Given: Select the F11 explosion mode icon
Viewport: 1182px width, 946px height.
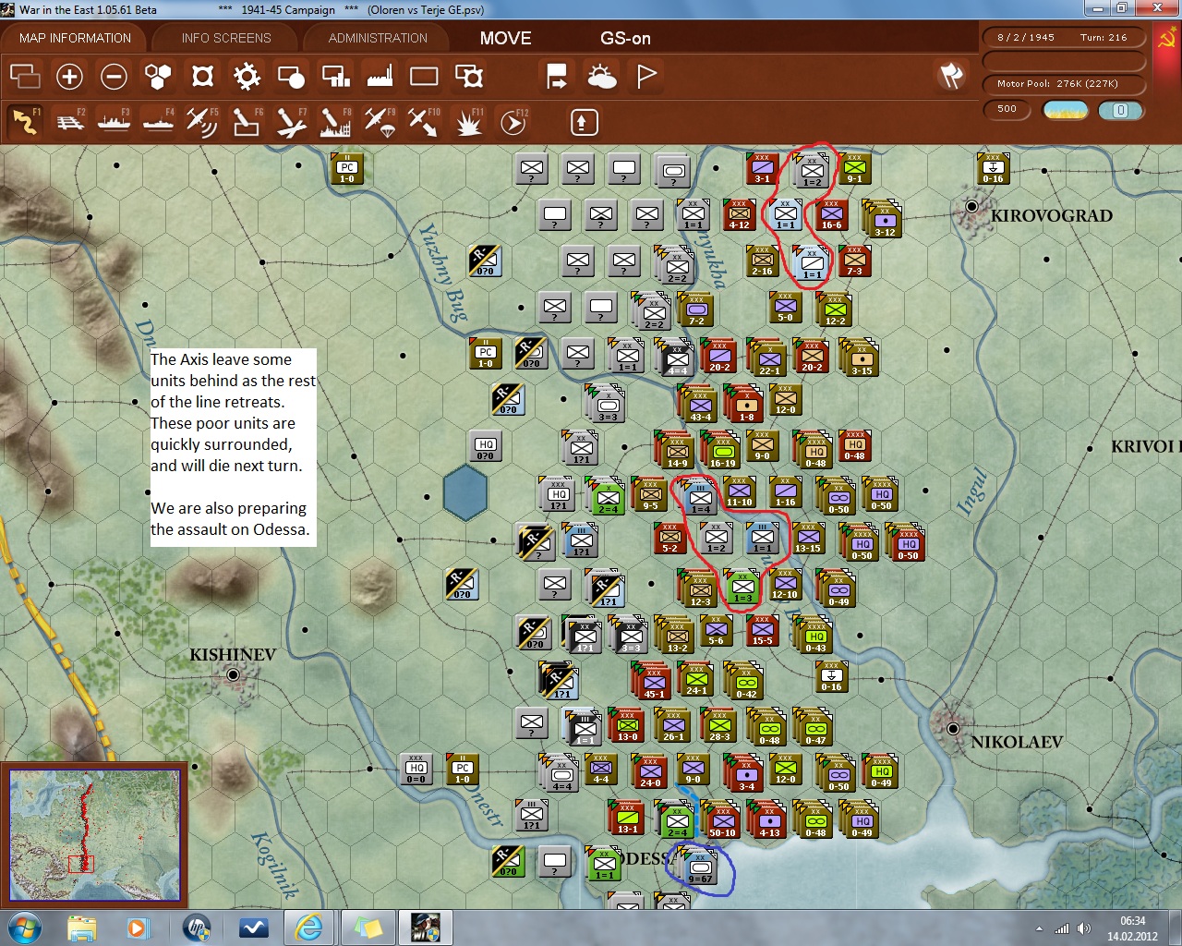Looking at the screenshot, I should pos(468,121).
